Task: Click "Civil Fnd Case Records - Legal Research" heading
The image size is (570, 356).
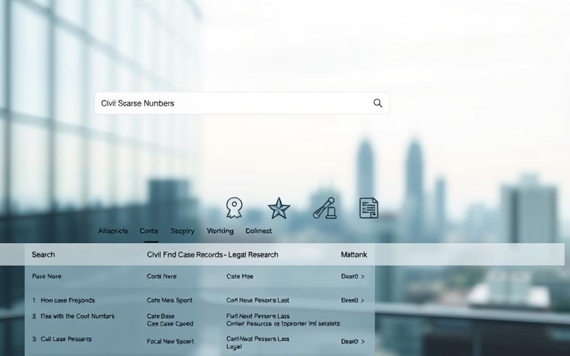Action: [213, 255]
